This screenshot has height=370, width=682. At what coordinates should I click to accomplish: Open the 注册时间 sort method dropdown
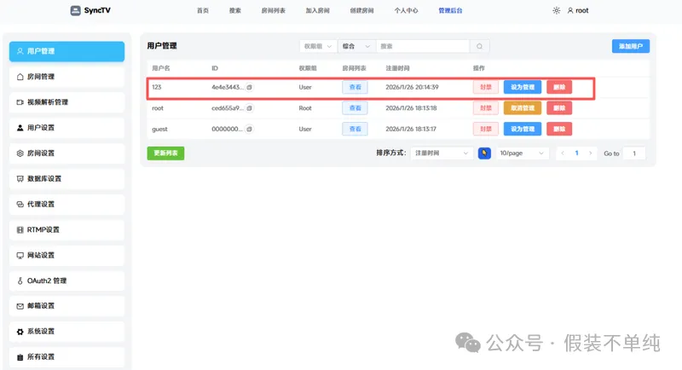tap(442, 153)
